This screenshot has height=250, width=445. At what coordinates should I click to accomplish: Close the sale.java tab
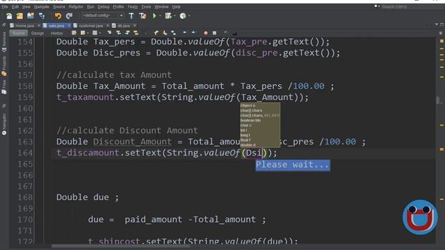point(69,26)
